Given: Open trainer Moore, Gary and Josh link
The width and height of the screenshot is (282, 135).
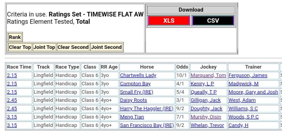Looking at the screenshot, I should 253,92.
